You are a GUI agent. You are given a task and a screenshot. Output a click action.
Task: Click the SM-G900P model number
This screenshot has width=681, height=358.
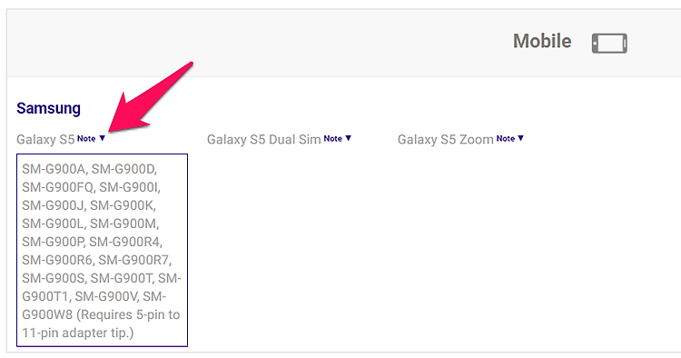(x=53, y=242)
